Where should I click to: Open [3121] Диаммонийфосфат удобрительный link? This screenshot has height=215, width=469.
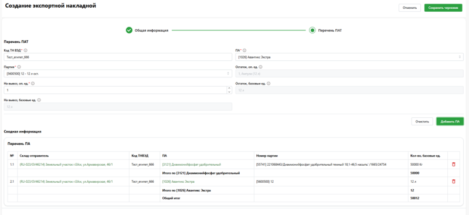[192, 165]
